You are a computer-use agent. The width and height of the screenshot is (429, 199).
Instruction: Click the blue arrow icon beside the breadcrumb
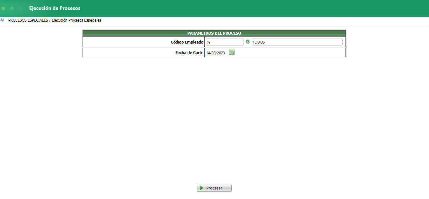point(2,20)
